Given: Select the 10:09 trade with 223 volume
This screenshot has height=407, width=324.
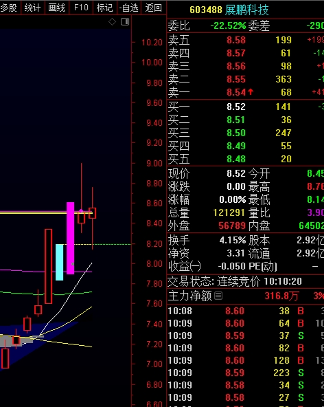Looking at the screenshot, I should point(246,373).
